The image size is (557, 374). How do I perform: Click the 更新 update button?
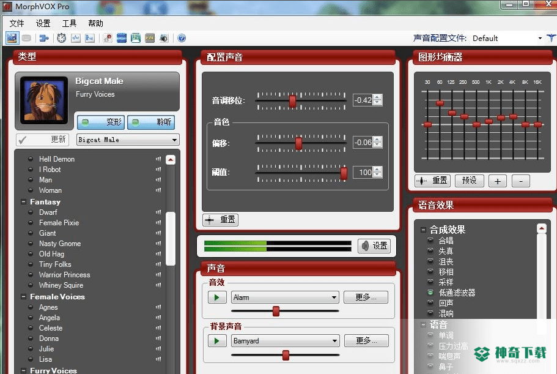42,140
